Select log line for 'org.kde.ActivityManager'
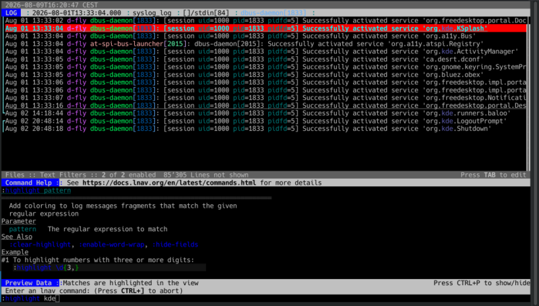 click(265, 52)
